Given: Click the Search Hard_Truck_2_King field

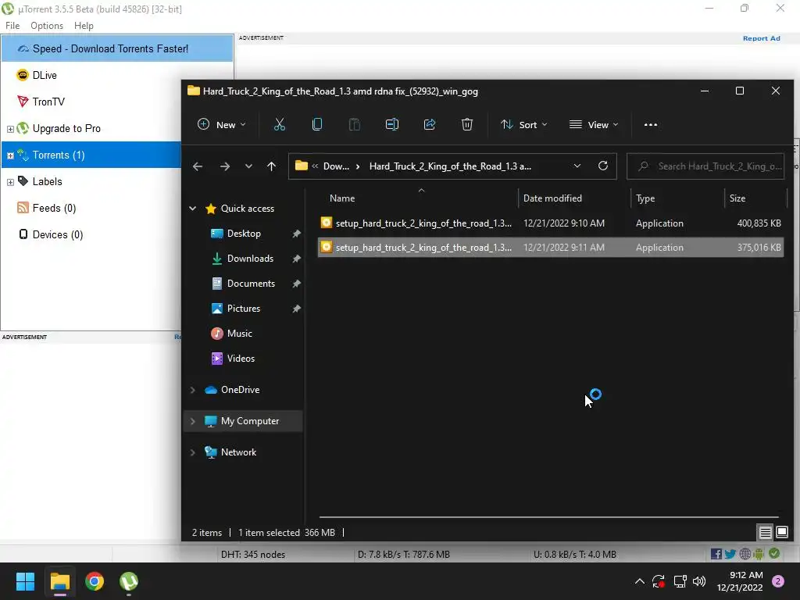Looking at the screenshot, I should click(705, 166).
